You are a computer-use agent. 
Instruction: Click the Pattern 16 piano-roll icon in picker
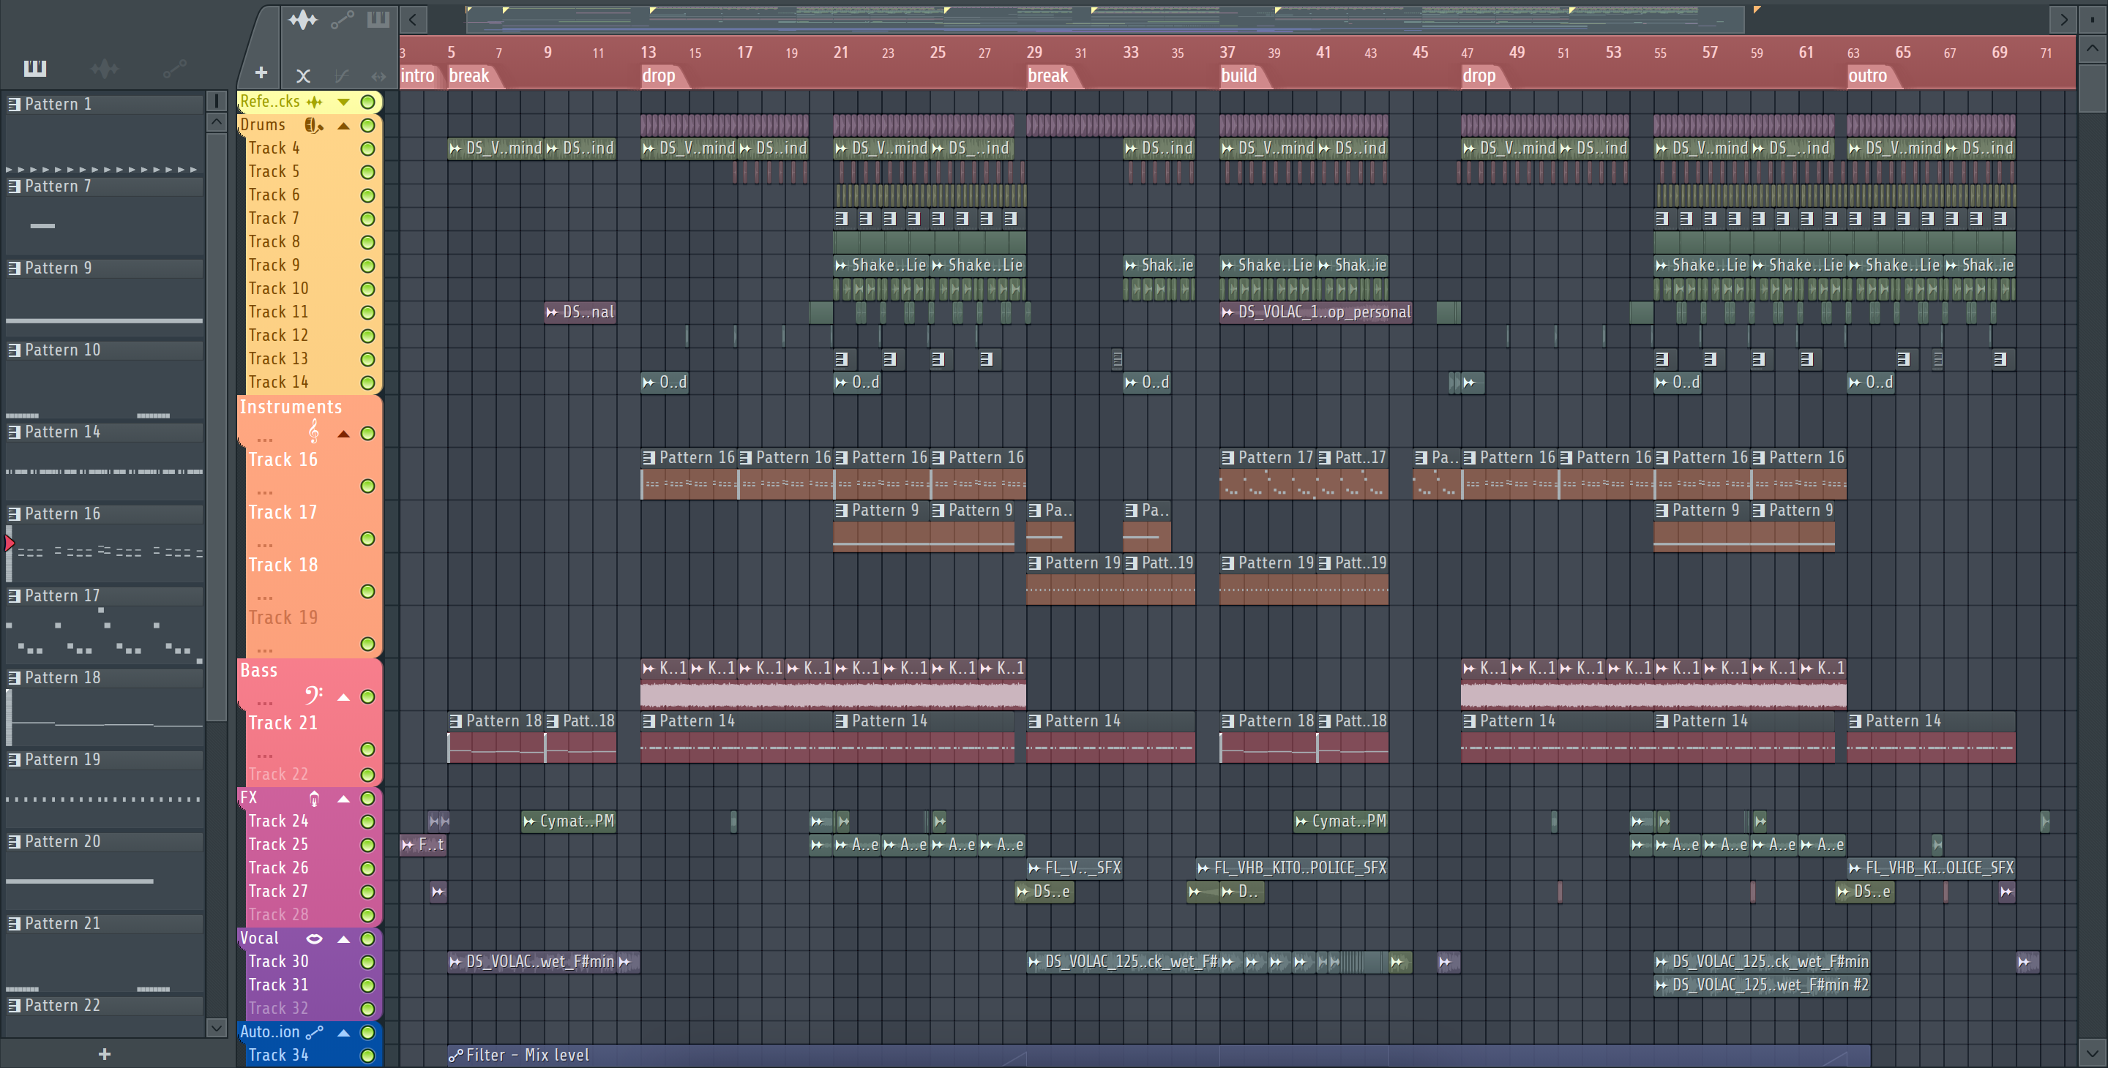coord(14,514)
